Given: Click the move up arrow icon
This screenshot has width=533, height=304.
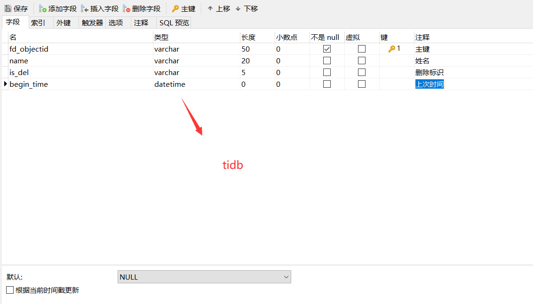Looking at the screenshot, I should (x=210, y=8).
